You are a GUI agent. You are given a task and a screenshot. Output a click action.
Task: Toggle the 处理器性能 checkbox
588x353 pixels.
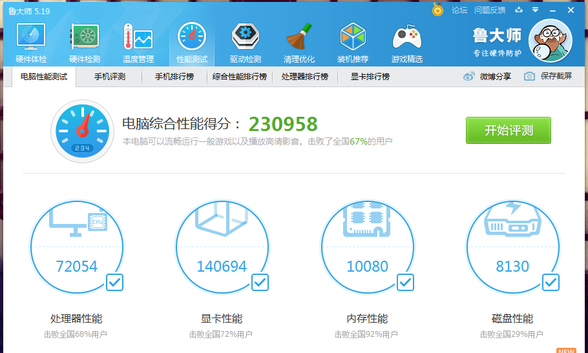[x=114, y=282]
